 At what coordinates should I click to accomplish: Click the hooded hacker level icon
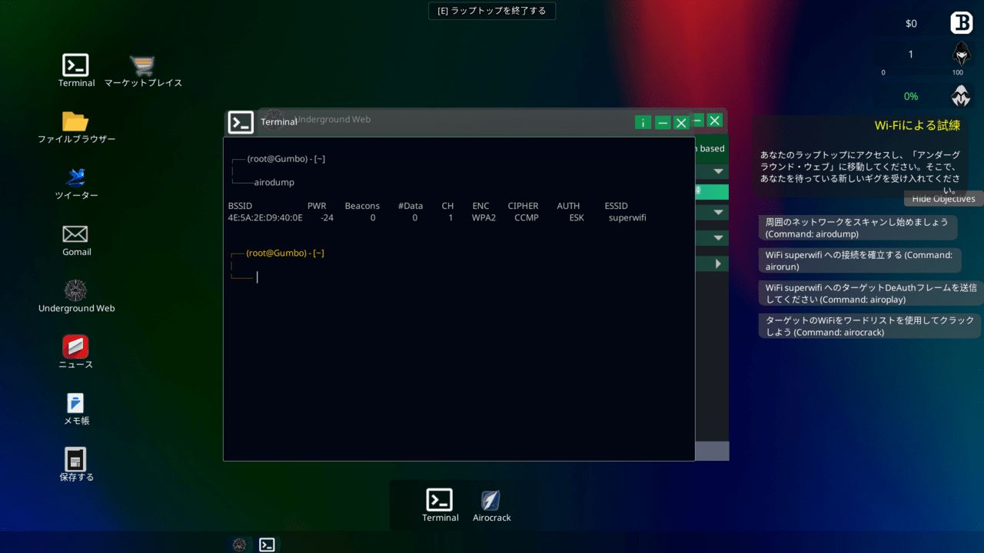(962, 54)
